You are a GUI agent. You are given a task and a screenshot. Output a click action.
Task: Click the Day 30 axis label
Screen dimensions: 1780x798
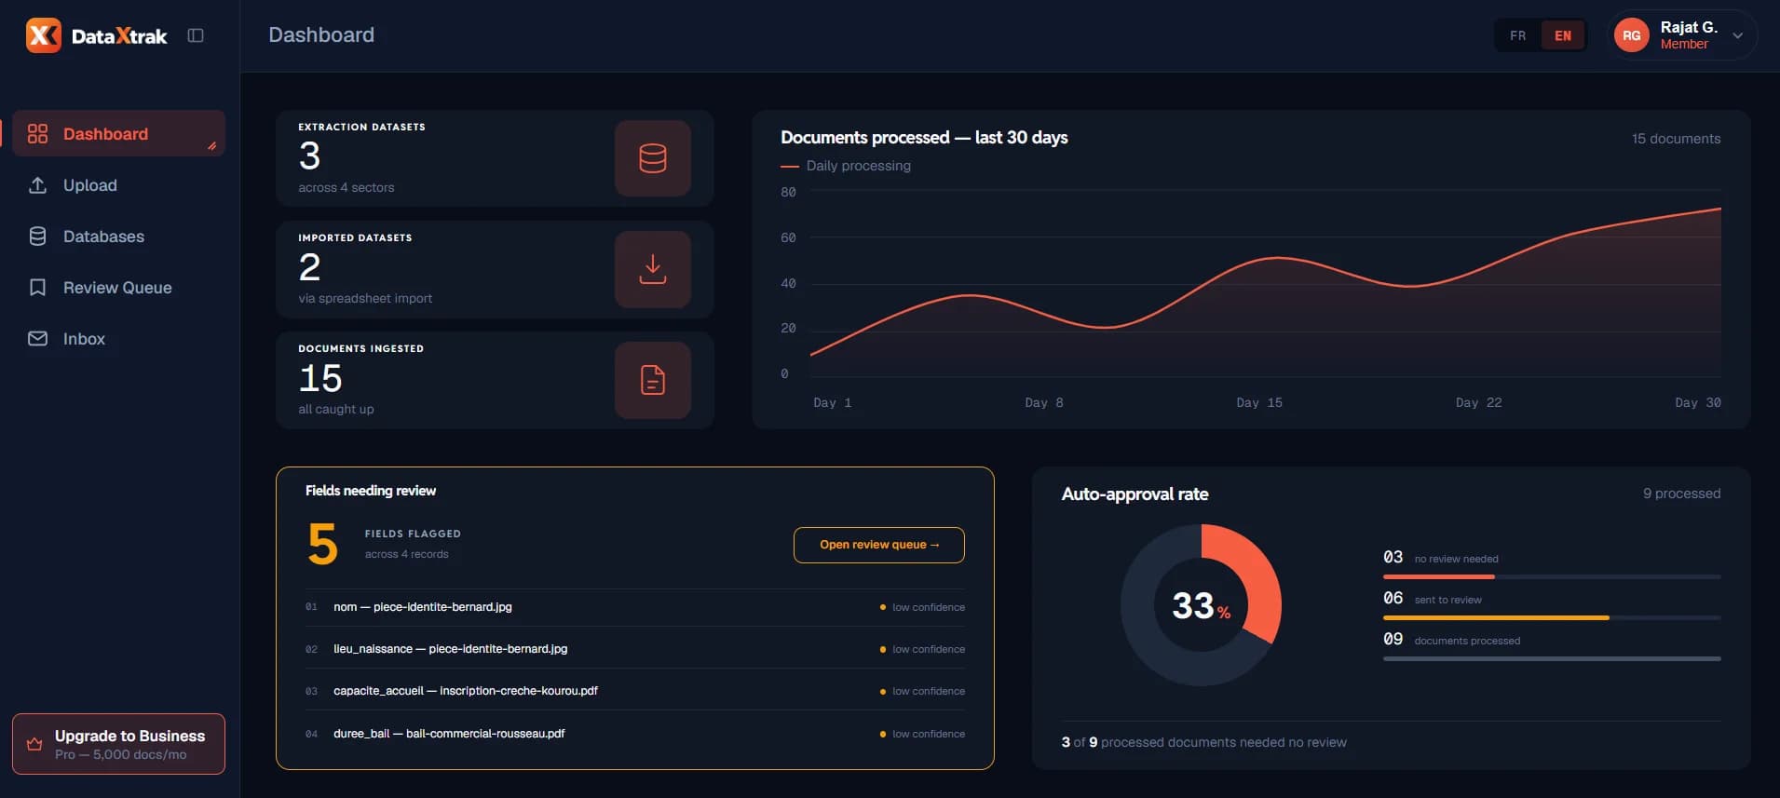tap(1698, 402)
